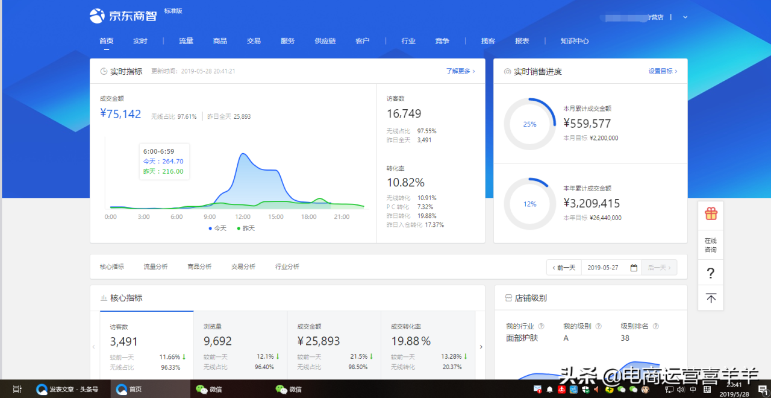Open the 竞争 menu in top navigation
771x398 pixels.
point(442,40)
